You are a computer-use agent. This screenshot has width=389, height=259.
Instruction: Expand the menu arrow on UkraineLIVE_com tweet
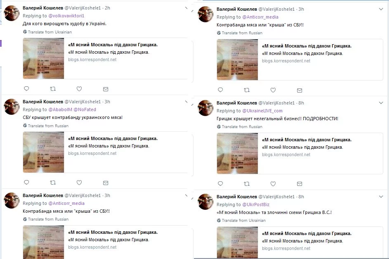381,103
